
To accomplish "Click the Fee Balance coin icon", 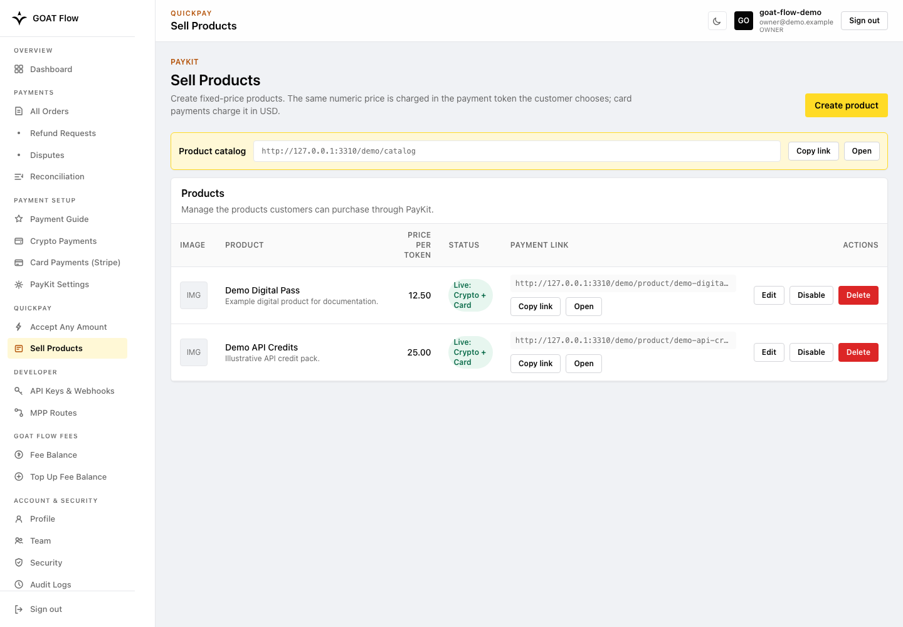I will point(19,455).
